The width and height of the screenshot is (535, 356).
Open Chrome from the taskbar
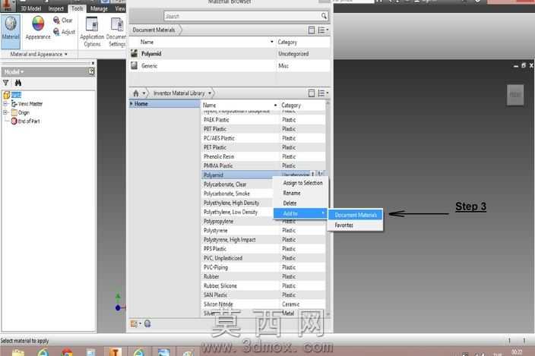pyautogui.click(x=67, y=353)
